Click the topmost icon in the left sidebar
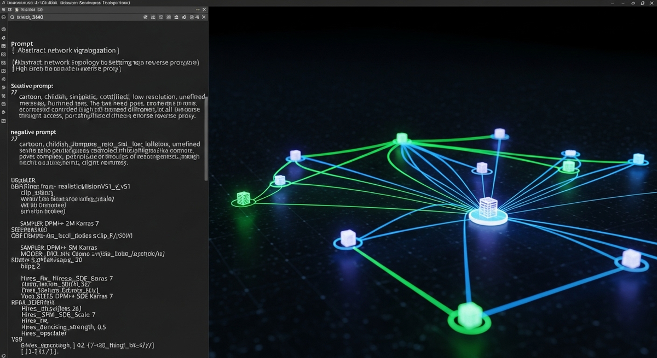The height and width of the screenshot is (358, 657). [x=4, y=29]
